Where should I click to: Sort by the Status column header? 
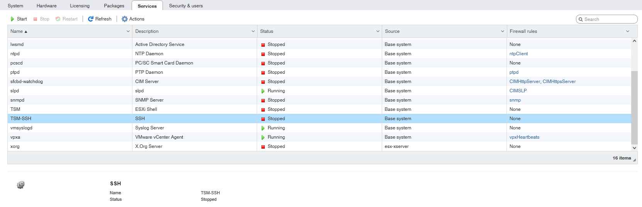tap(267, 31)
